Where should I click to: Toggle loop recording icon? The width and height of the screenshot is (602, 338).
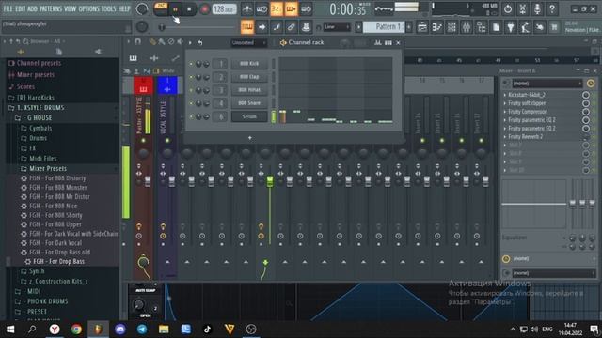306,8
